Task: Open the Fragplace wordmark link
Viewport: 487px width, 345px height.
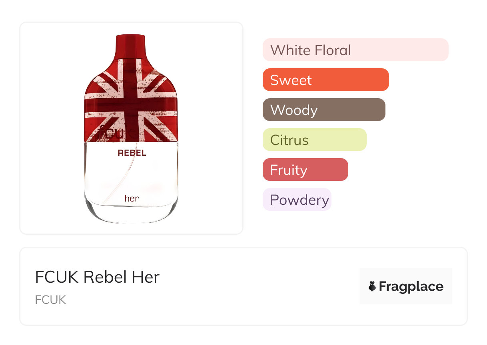Action: (x=411, y=287)
